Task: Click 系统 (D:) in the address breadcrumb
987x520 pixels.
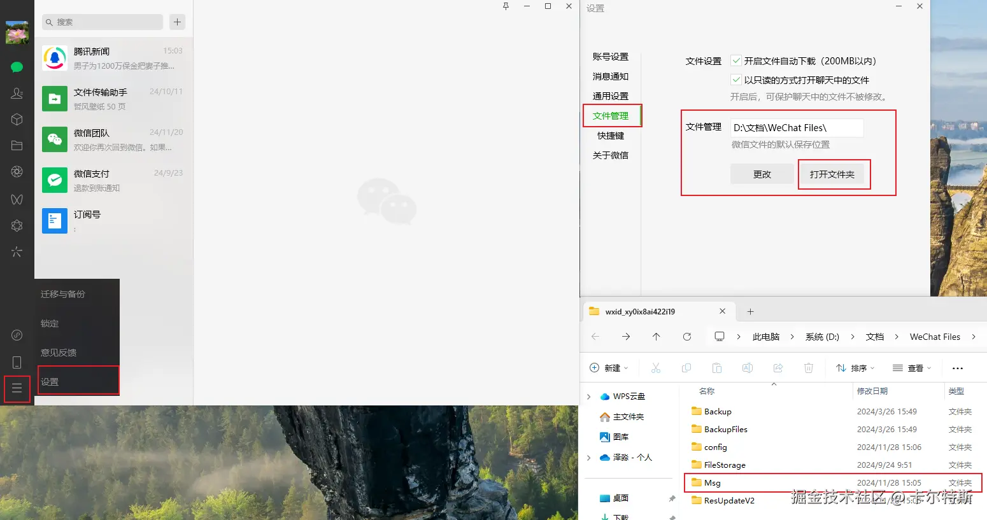Action: click(822, 337)
